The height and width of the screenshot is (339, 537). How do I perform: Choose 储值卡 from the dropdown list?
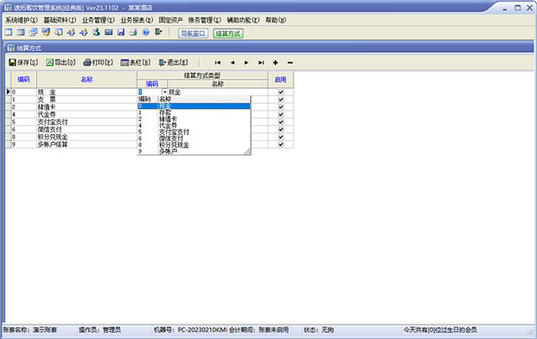pyautogui.click(x=168, y=119)
